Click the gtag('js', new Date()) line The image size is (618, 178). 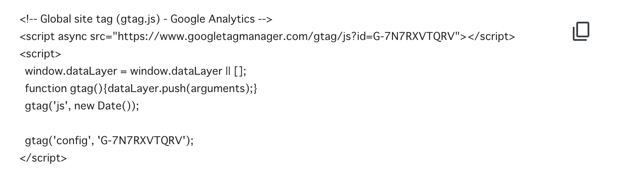click(x=82, y=106)
